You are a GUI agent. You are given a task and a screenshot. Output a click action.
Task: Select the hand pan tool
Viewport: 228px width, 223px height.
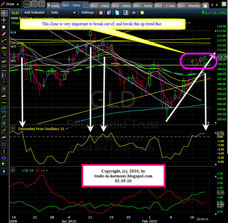click(4, 27)
